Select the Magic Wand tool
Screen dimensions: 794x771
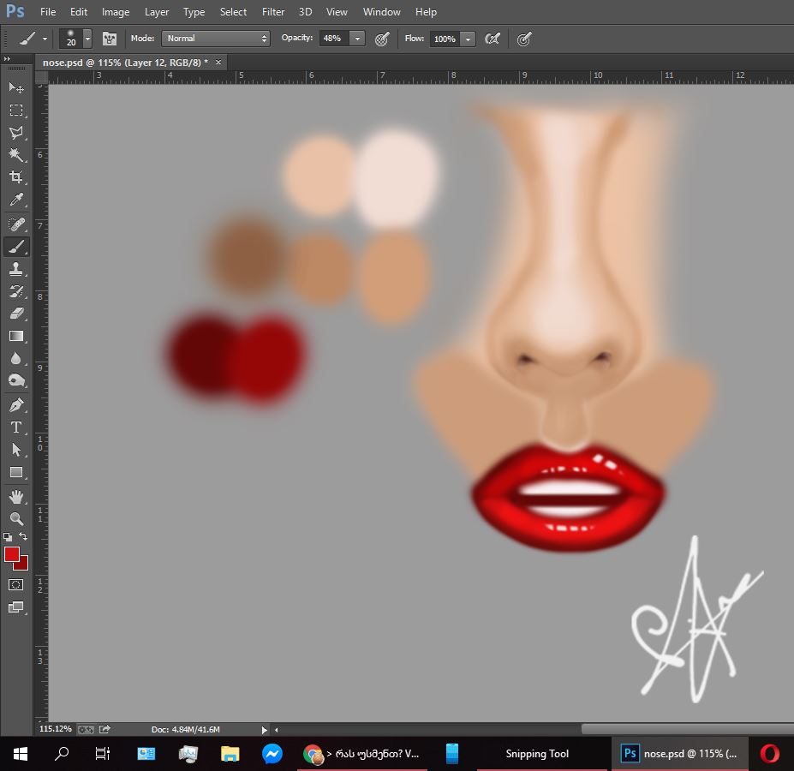(16, 155)
